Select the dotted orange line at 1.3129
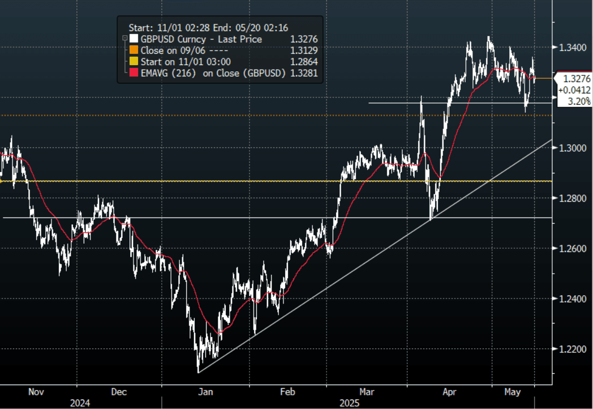 [x=276, y=115]
